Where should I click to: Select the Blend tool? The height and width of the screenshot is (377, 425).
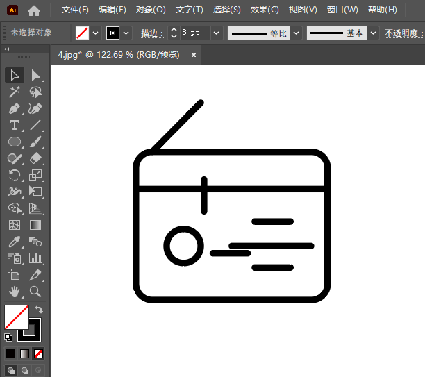[36, 242]
